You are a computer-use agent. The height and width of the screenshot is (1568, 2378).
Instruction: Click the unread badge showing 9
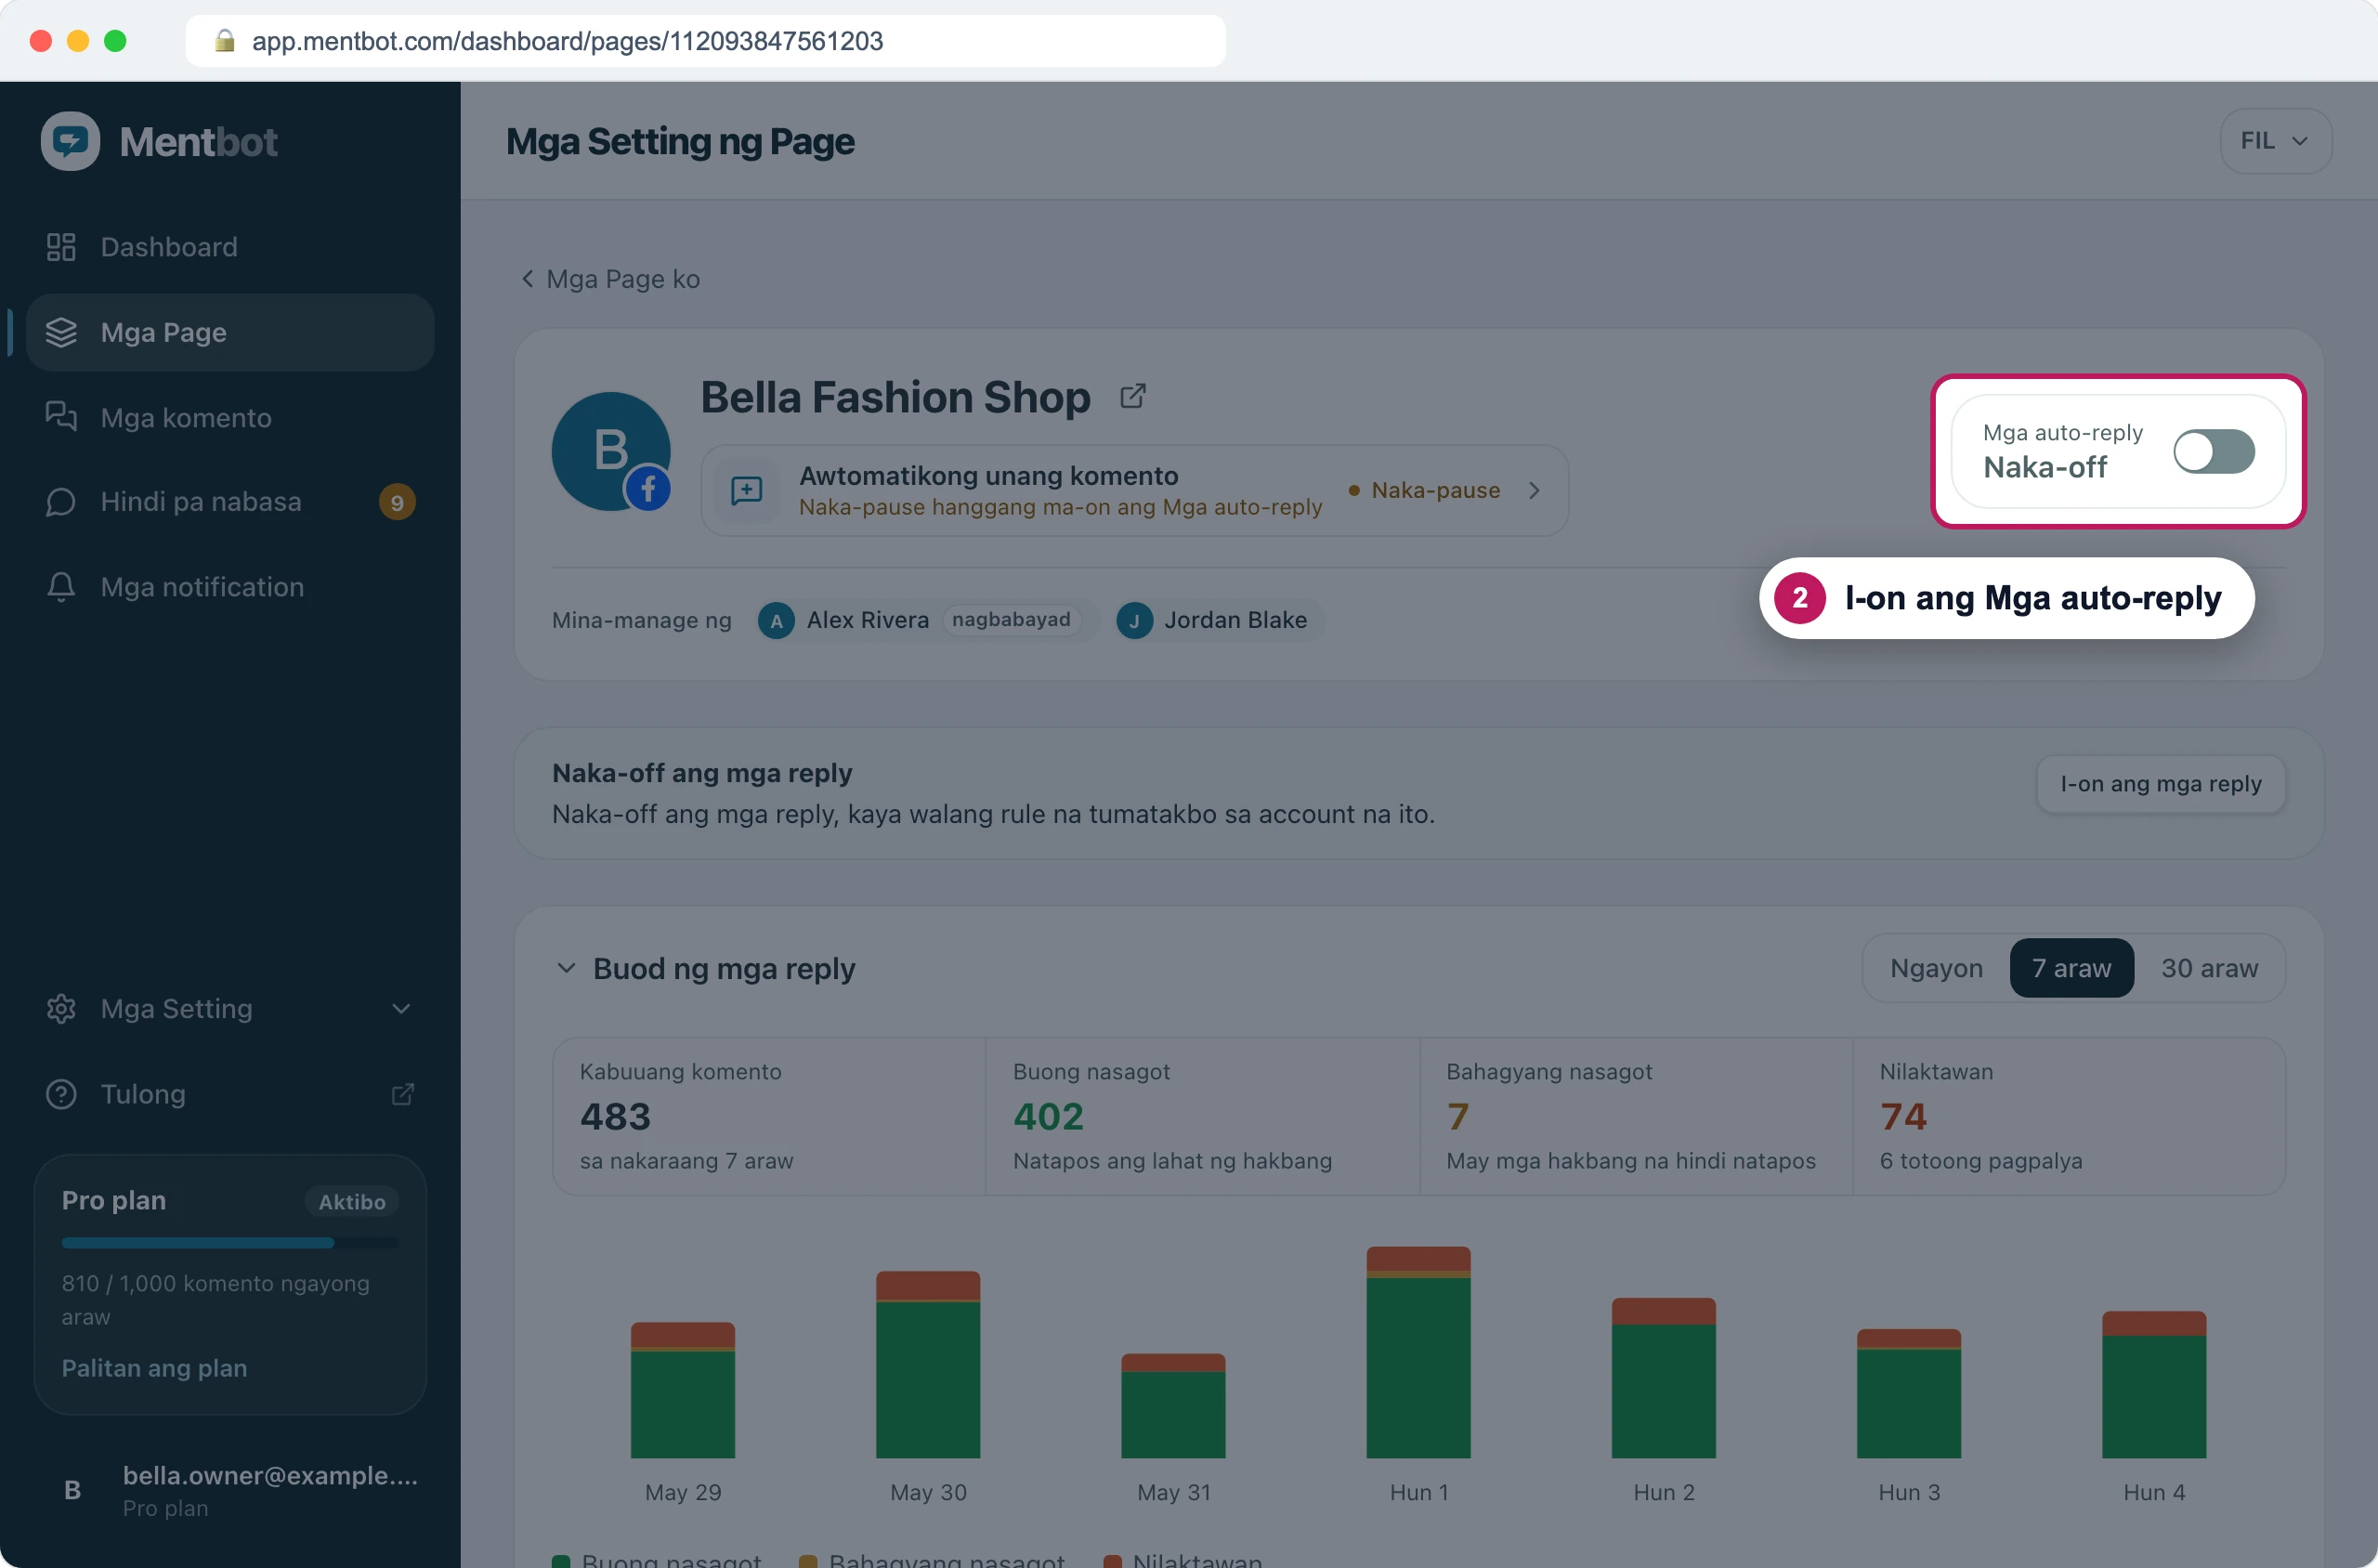[x=397, y=502]
